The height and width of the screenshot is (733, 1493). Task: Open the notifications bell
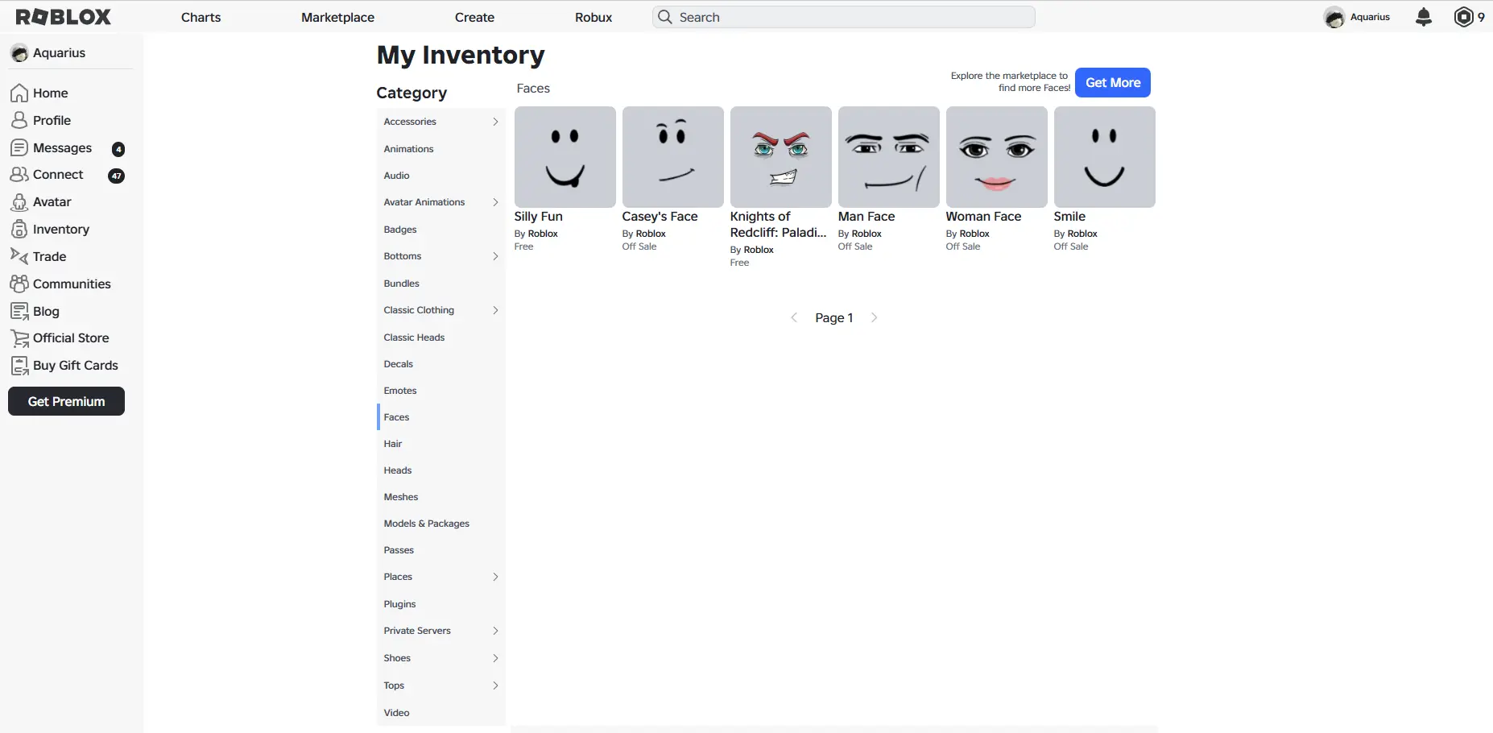pos(1424,17)
